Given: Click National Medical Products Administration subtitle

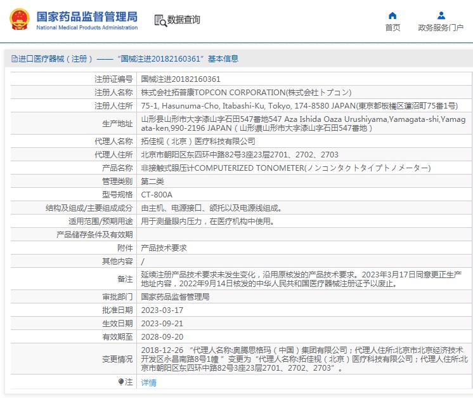Looking at the screenshot, I should (x=87, y=27).
